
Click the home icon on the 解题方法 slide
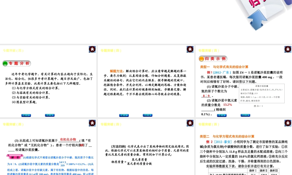(190, 49)
